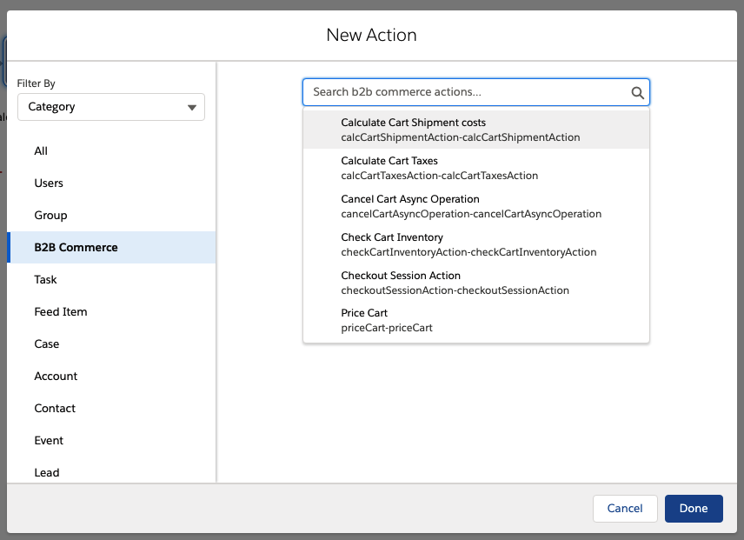Open the Filter By Category dropdown
The width and height of the screenshot is (744, 540).
click(x=111, y=107)
